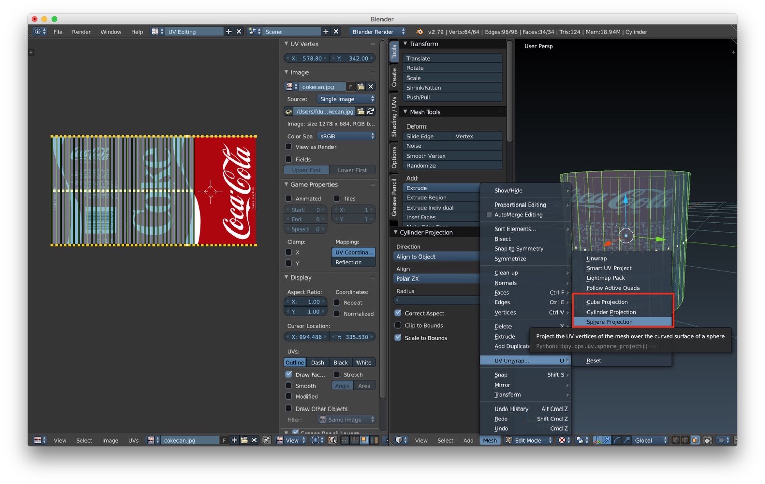Open proportional editing selector in header
Screen dimensions: 765x484
click(724, 440)
